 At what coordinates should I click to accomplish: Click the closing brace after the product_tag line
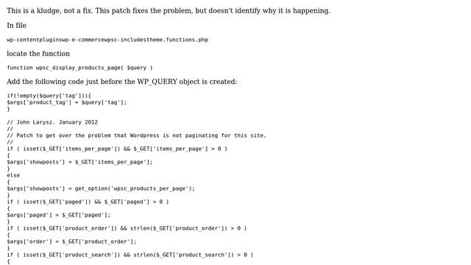tap(8, 109)
